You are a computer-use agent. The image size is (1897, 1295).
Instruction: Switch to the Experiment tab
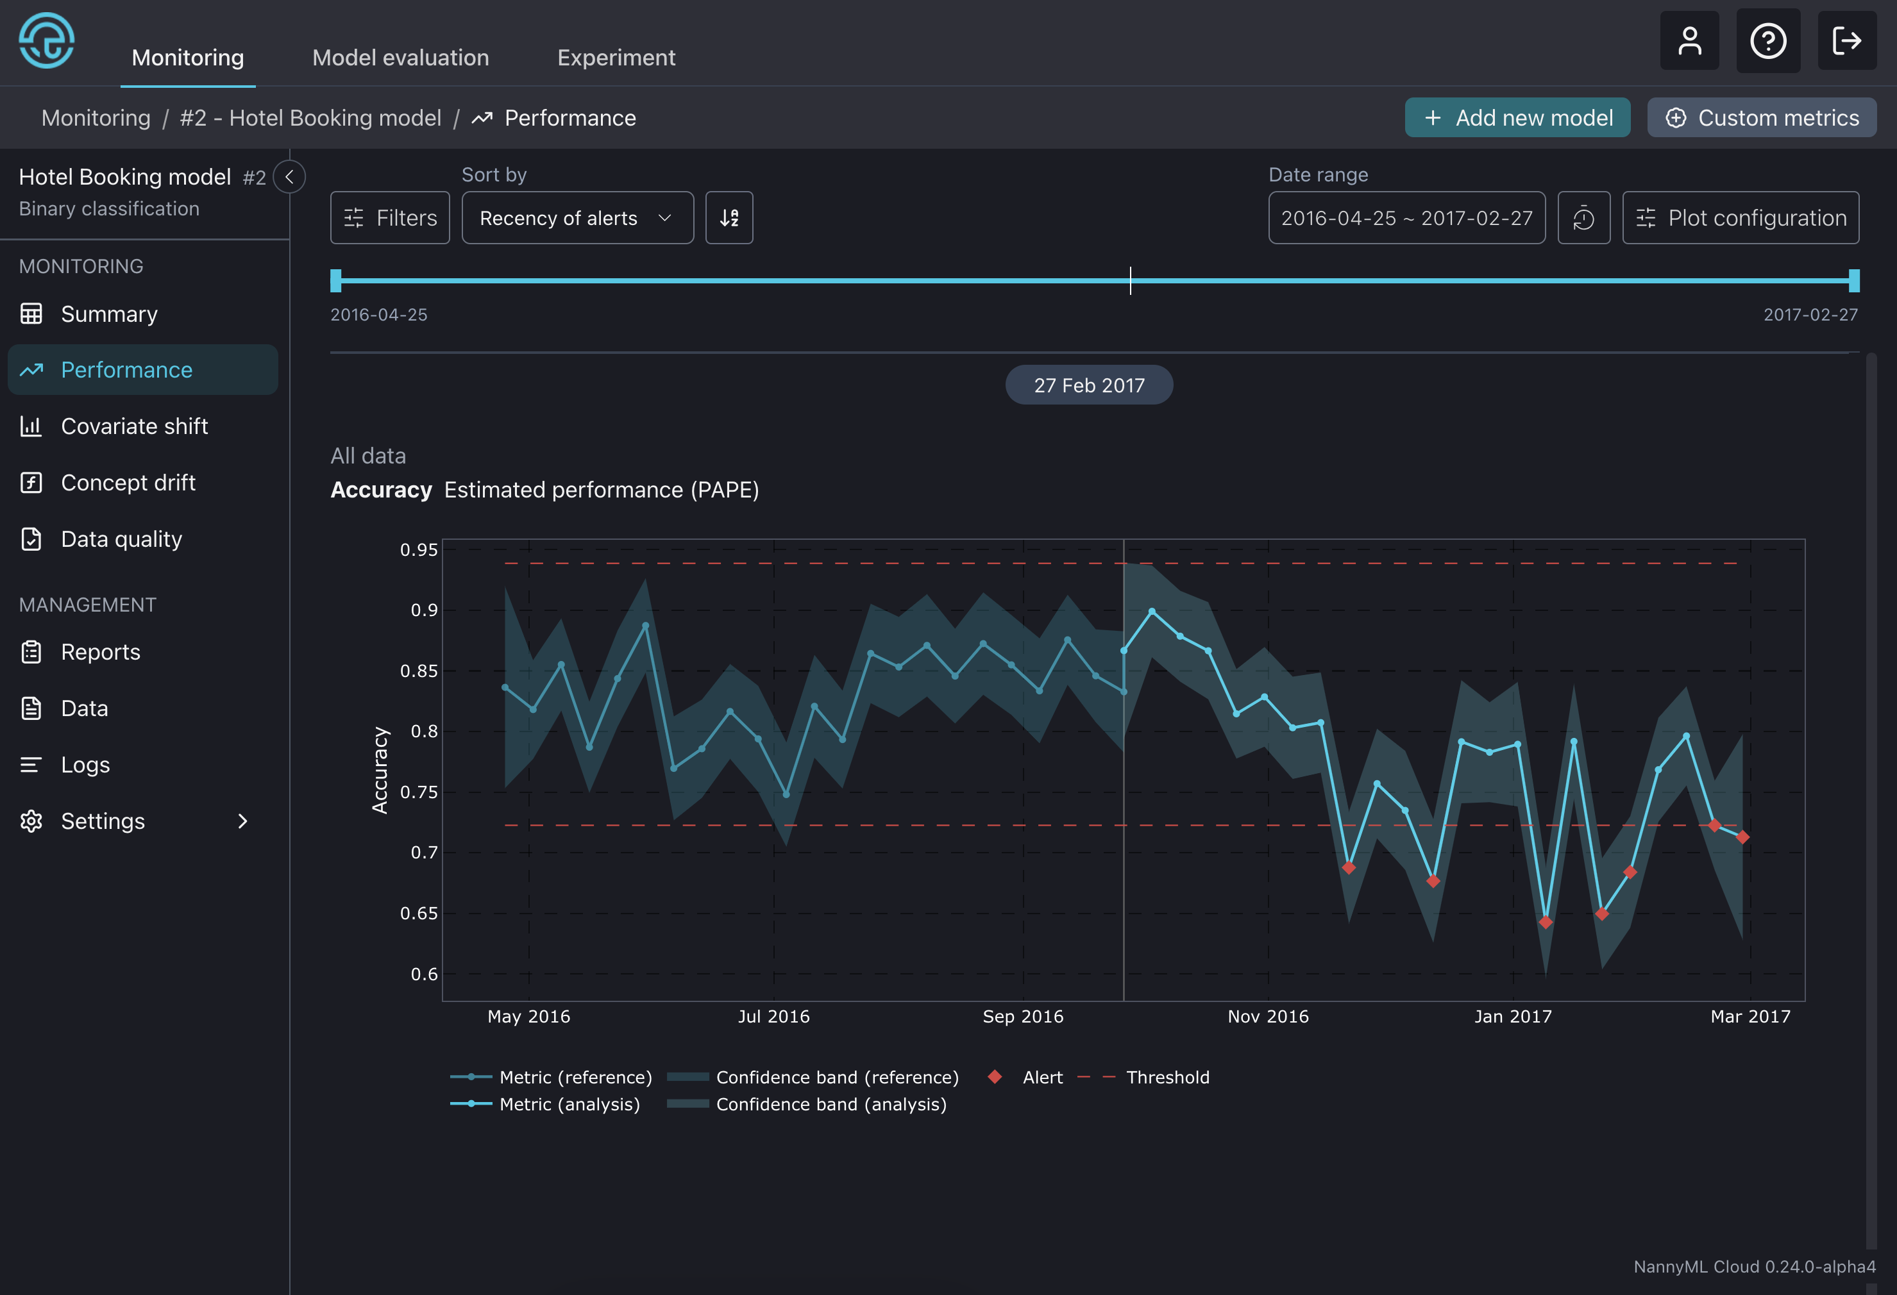616,58
